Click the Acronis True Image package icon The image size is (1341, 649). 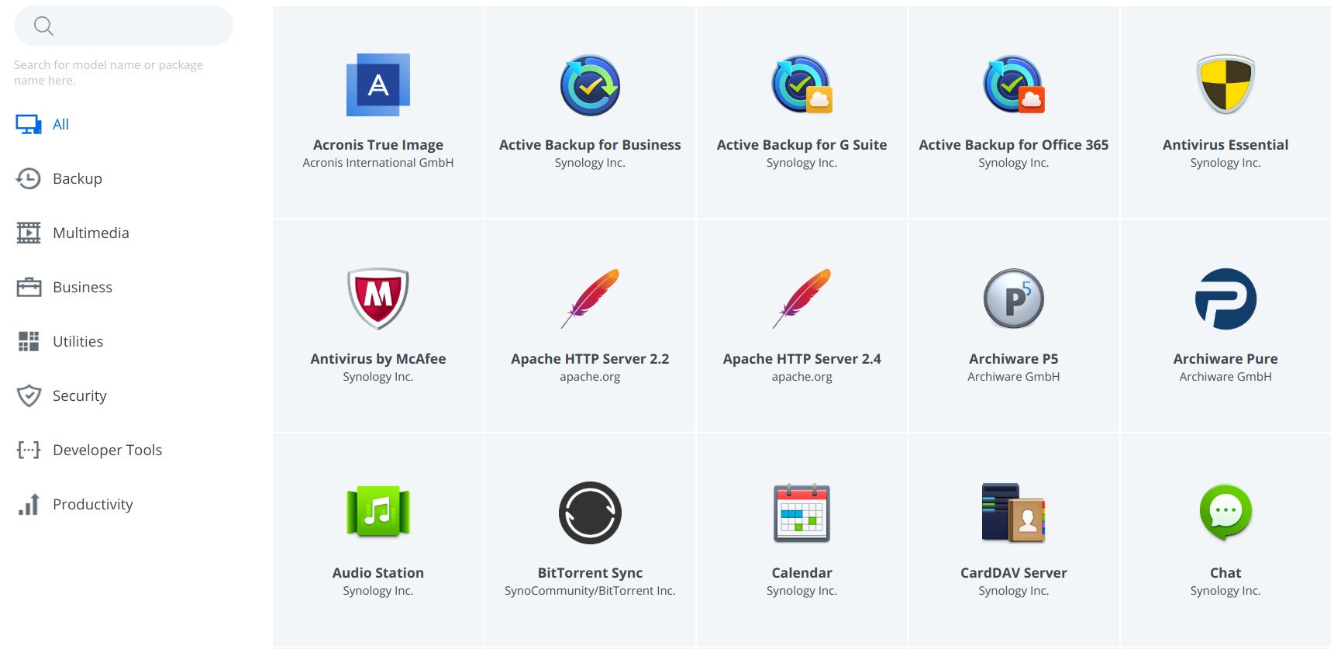tap(377, 85)
